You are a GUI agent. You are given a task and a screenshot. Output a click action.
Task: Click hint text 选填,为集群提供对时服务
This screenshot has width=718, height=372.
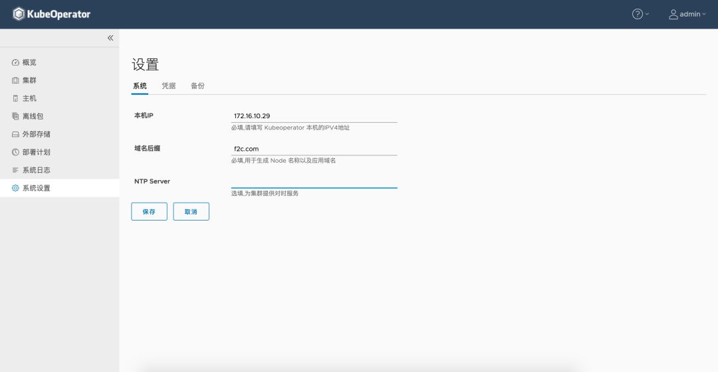point(265,193)
